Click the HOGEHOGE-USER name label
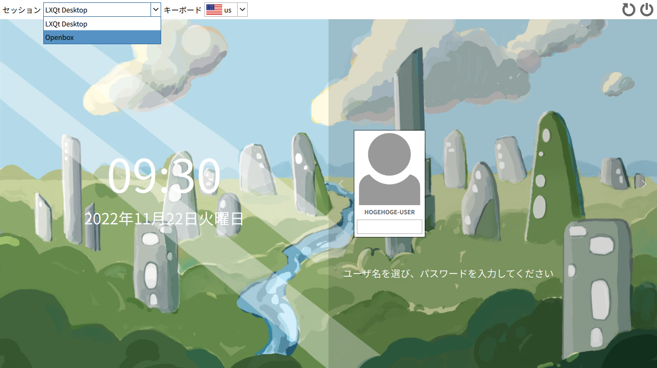 [x=389, y=212]
